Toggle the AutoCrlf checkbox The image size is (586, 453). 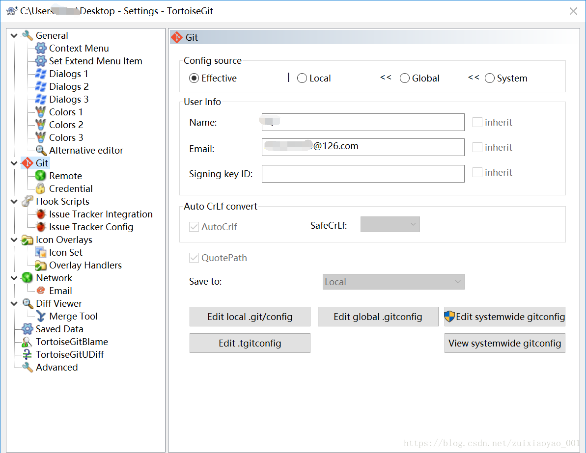point(194,227)
